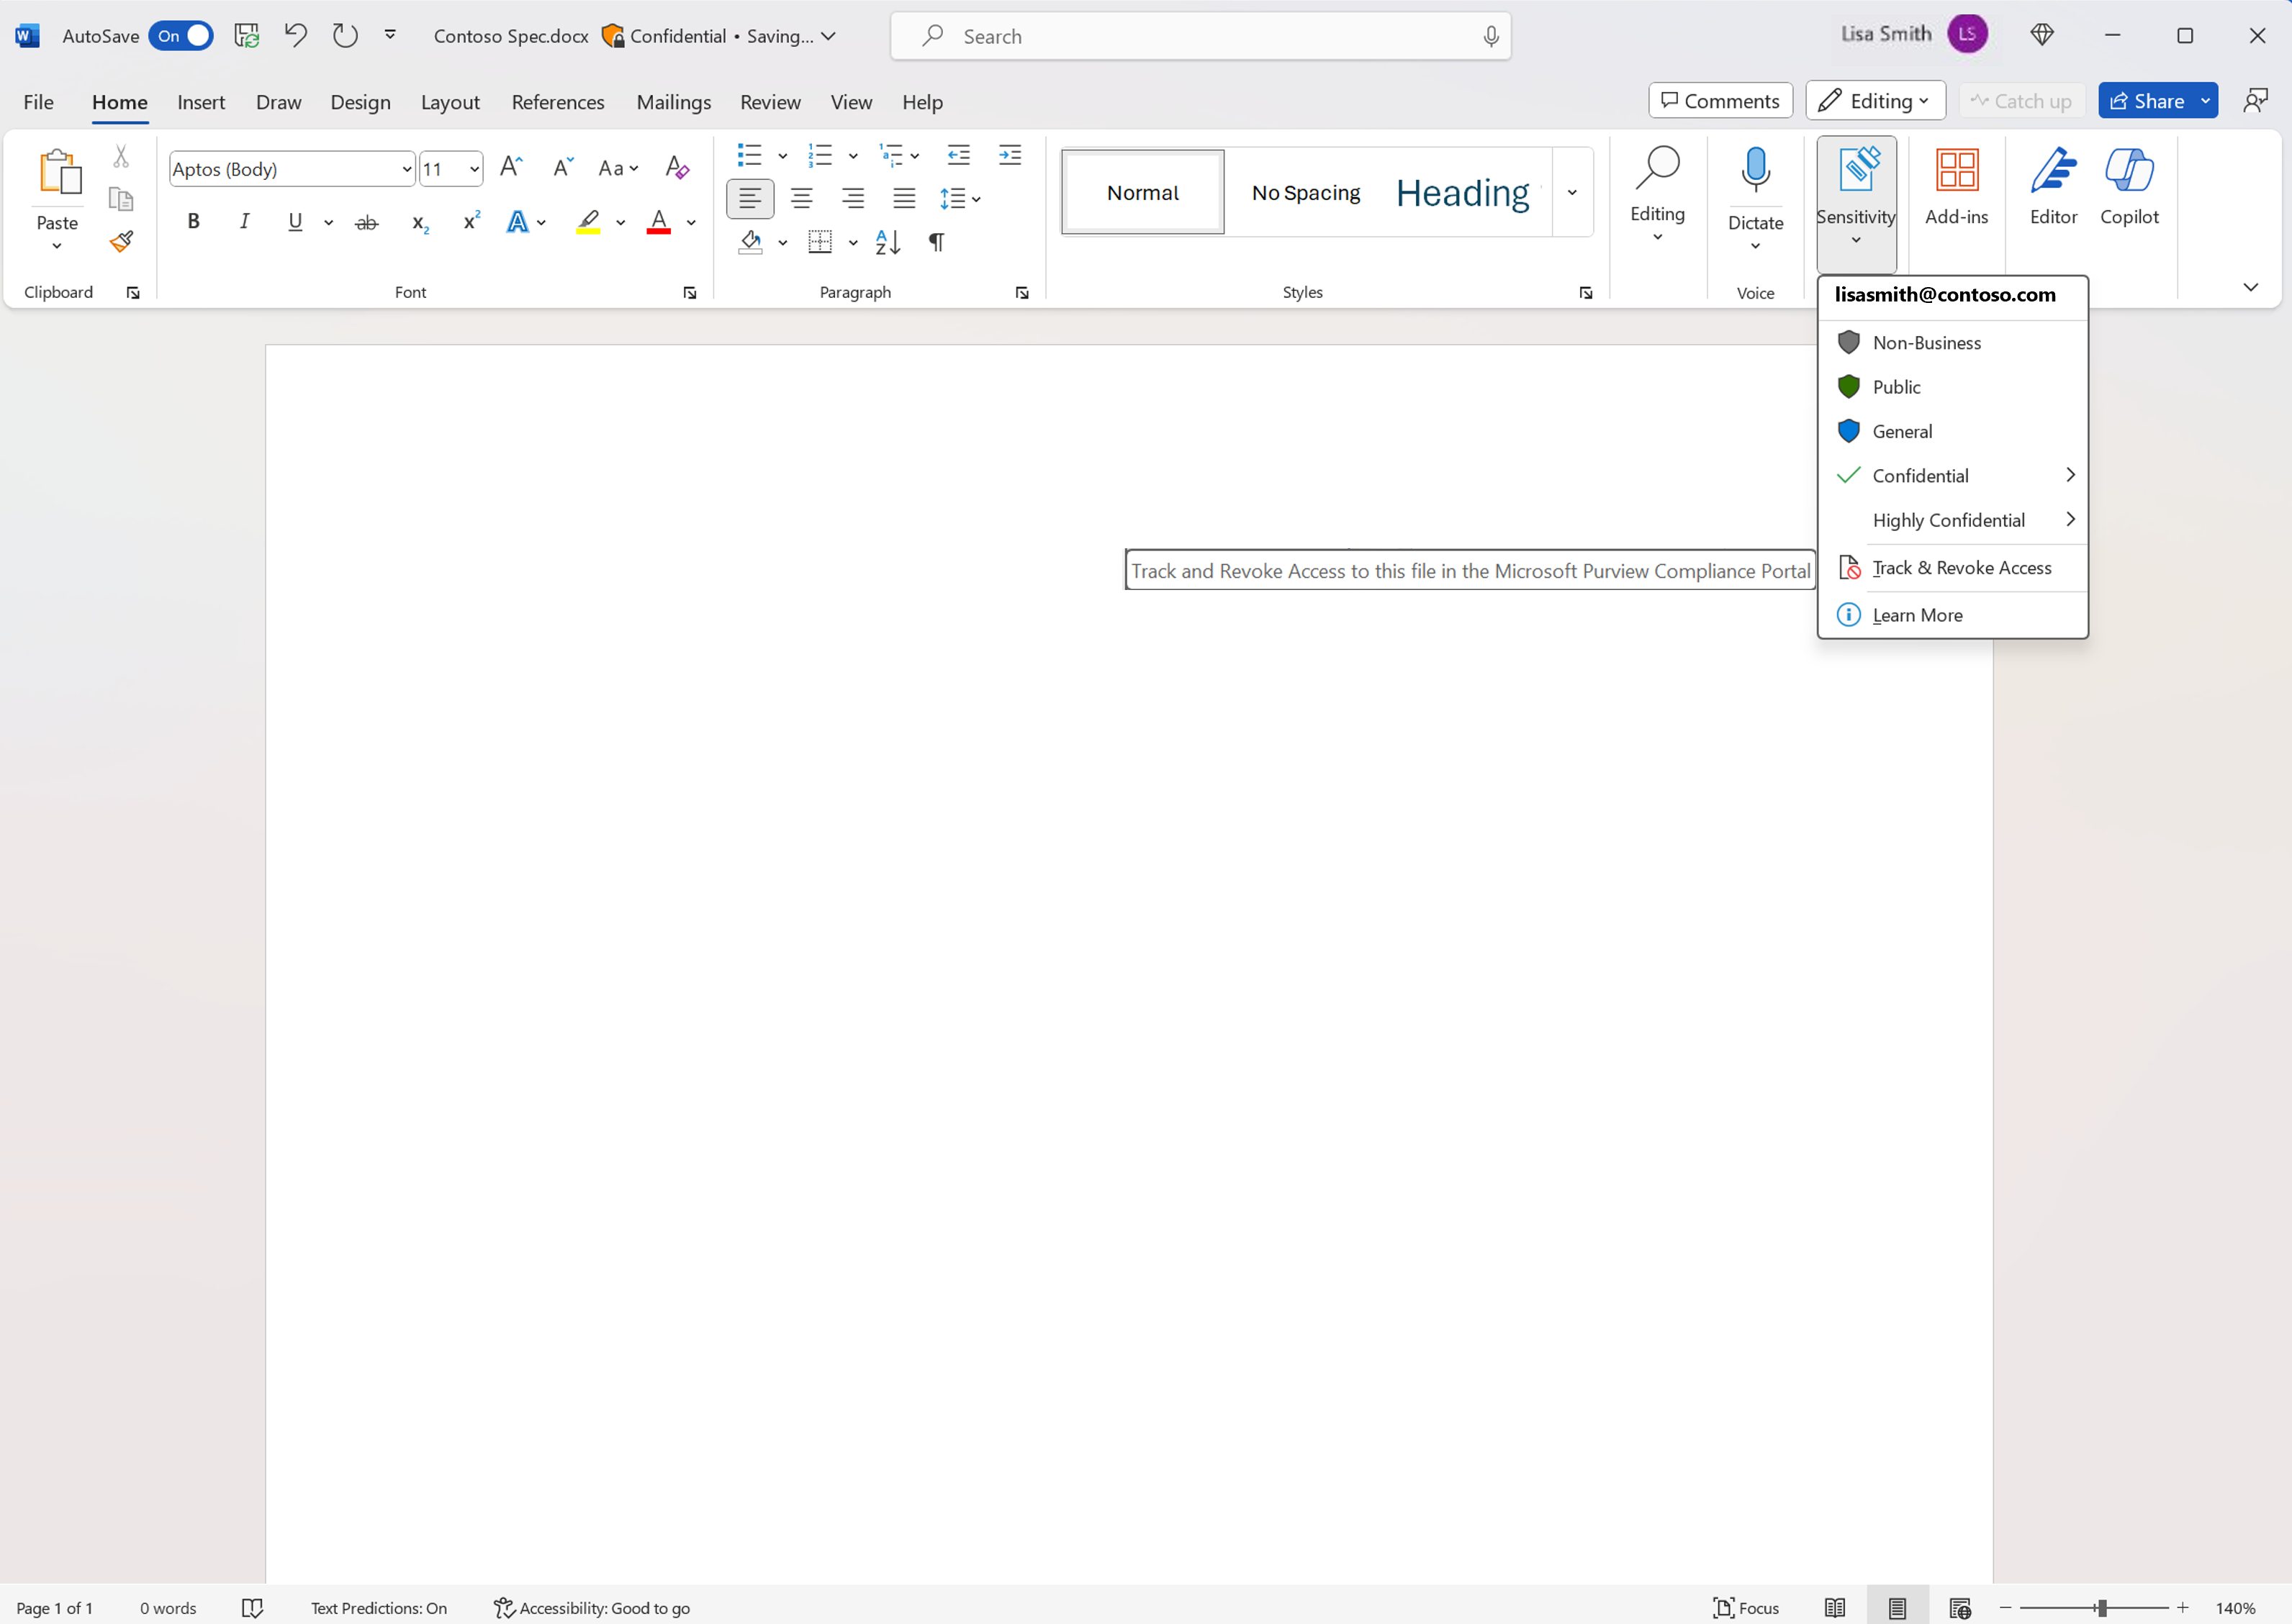The width and height of the screenshot is (2292, 1624).
Task: Click the Search box
Action: (1199, 36)
